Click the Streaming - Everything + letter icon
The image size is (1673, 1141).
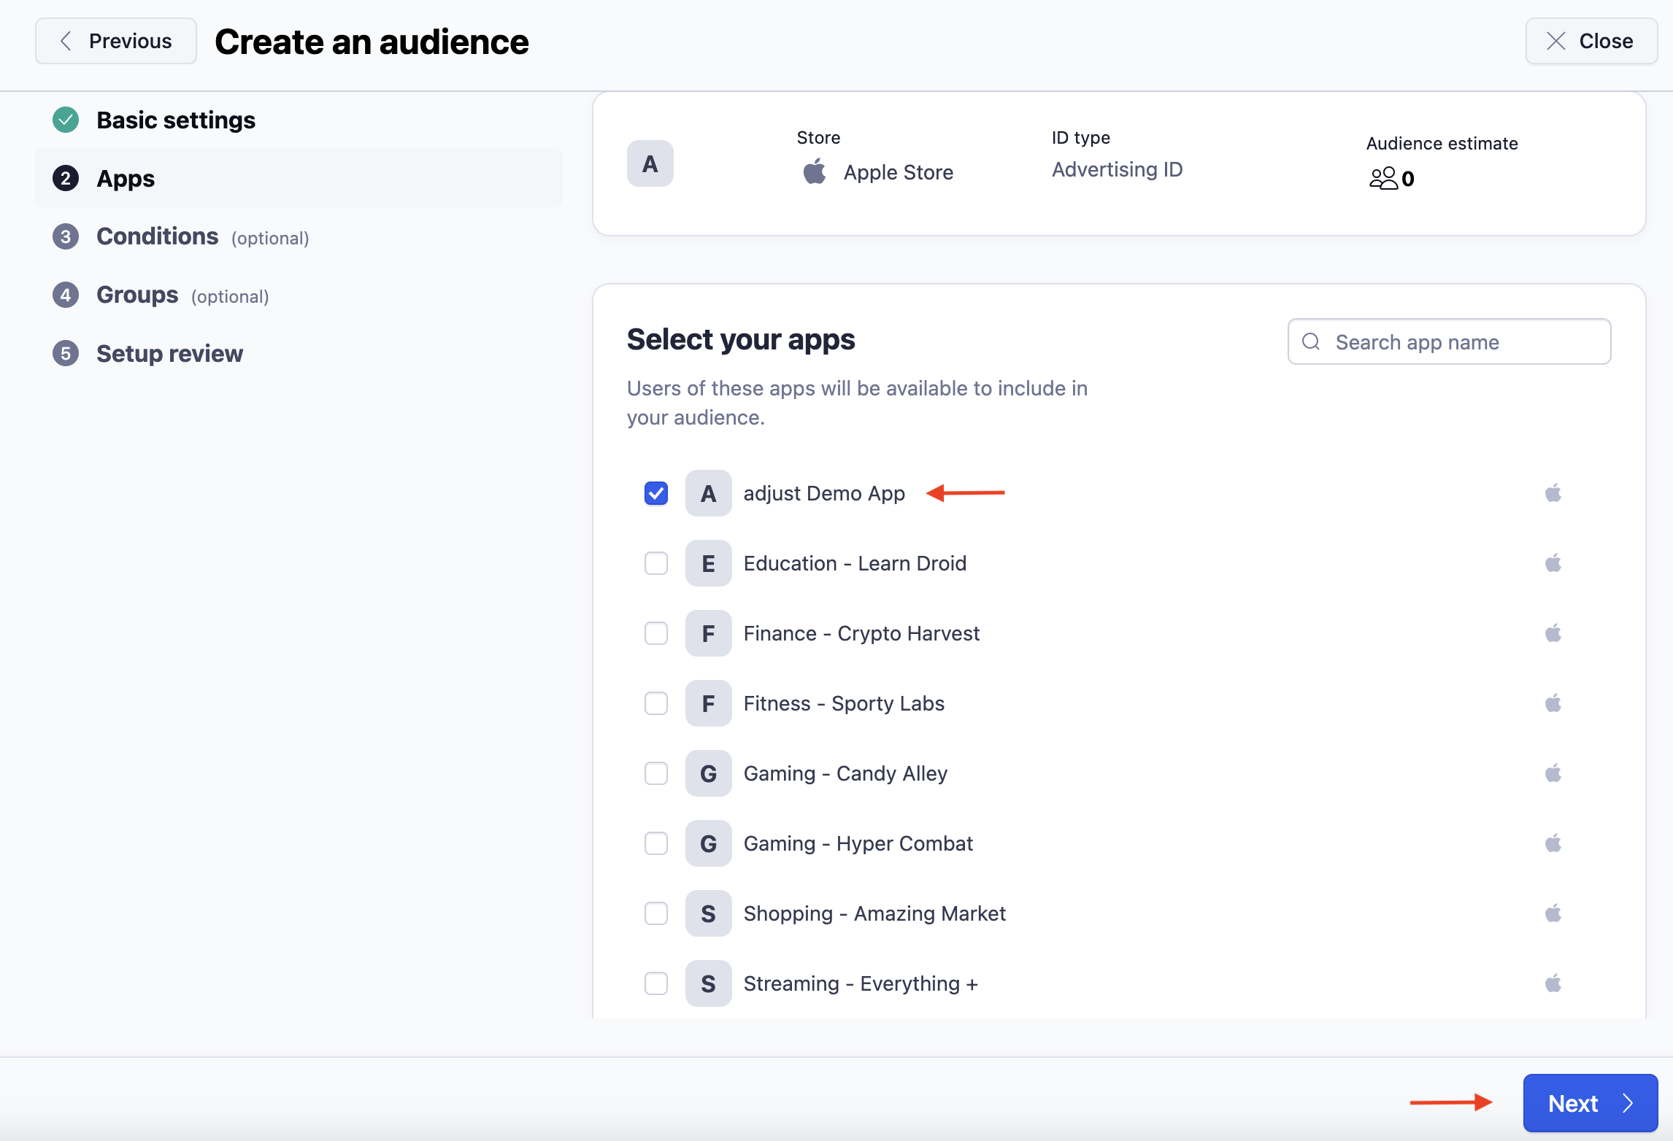coord(708,983)
